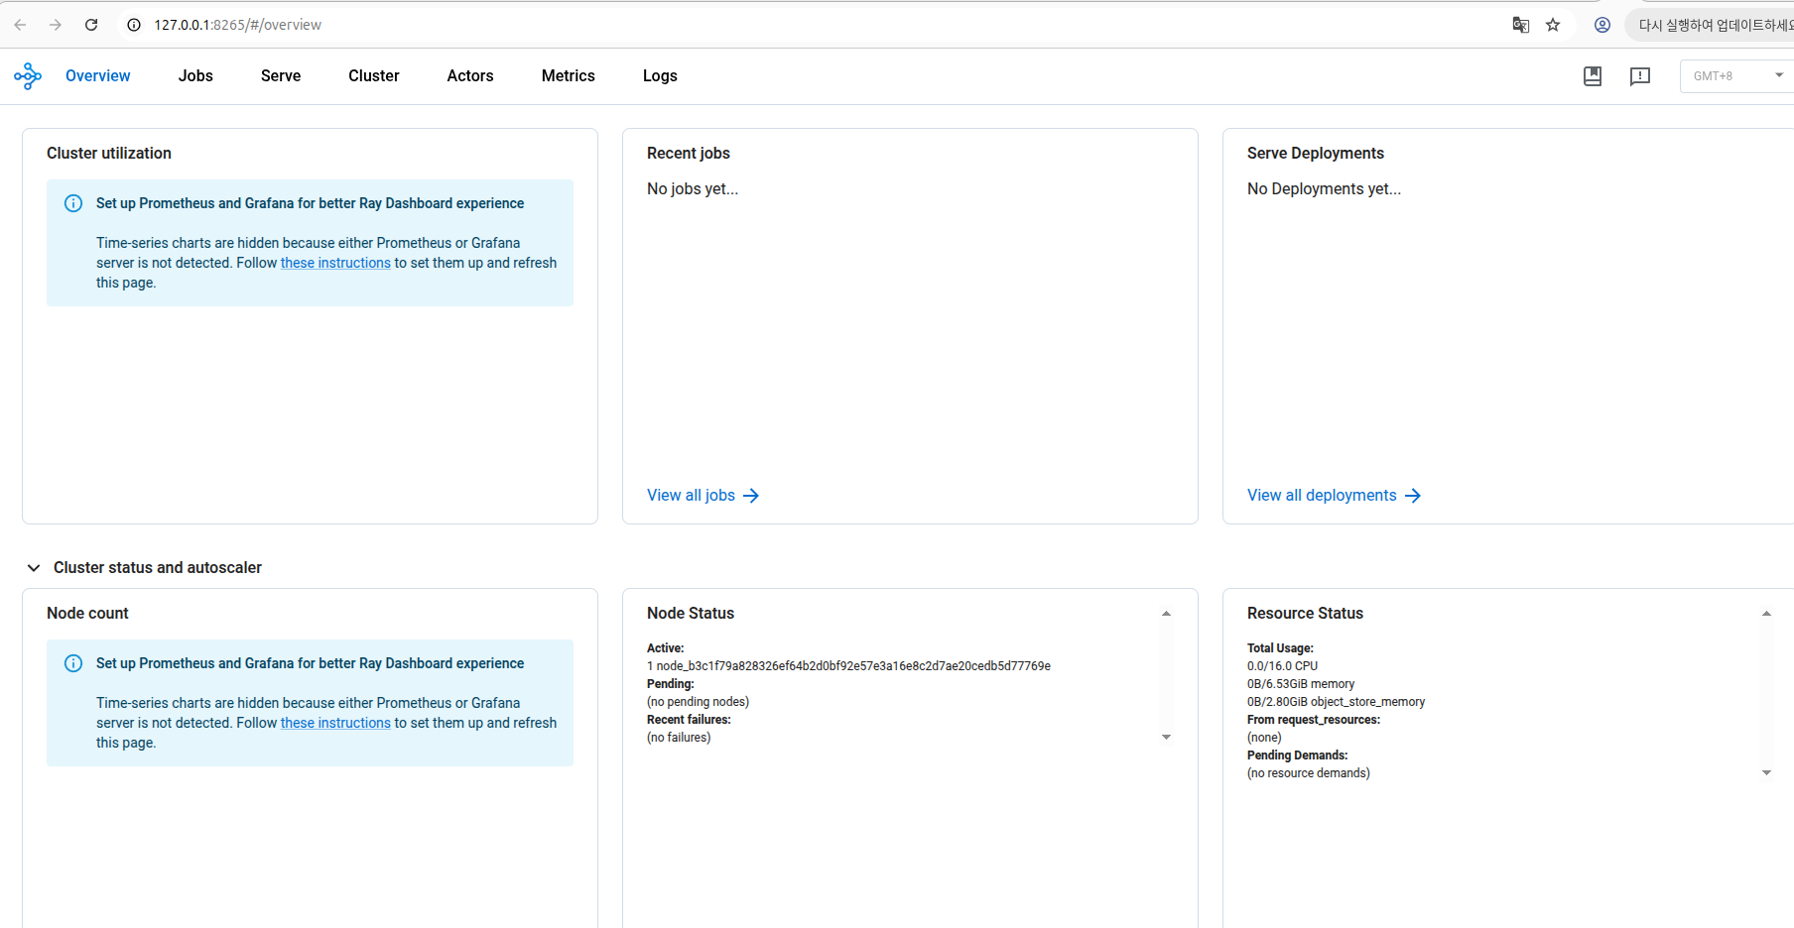This screenshot has height=928, width=1794.
Task: Click the Ray logo icon
Action: click(28, 76)
